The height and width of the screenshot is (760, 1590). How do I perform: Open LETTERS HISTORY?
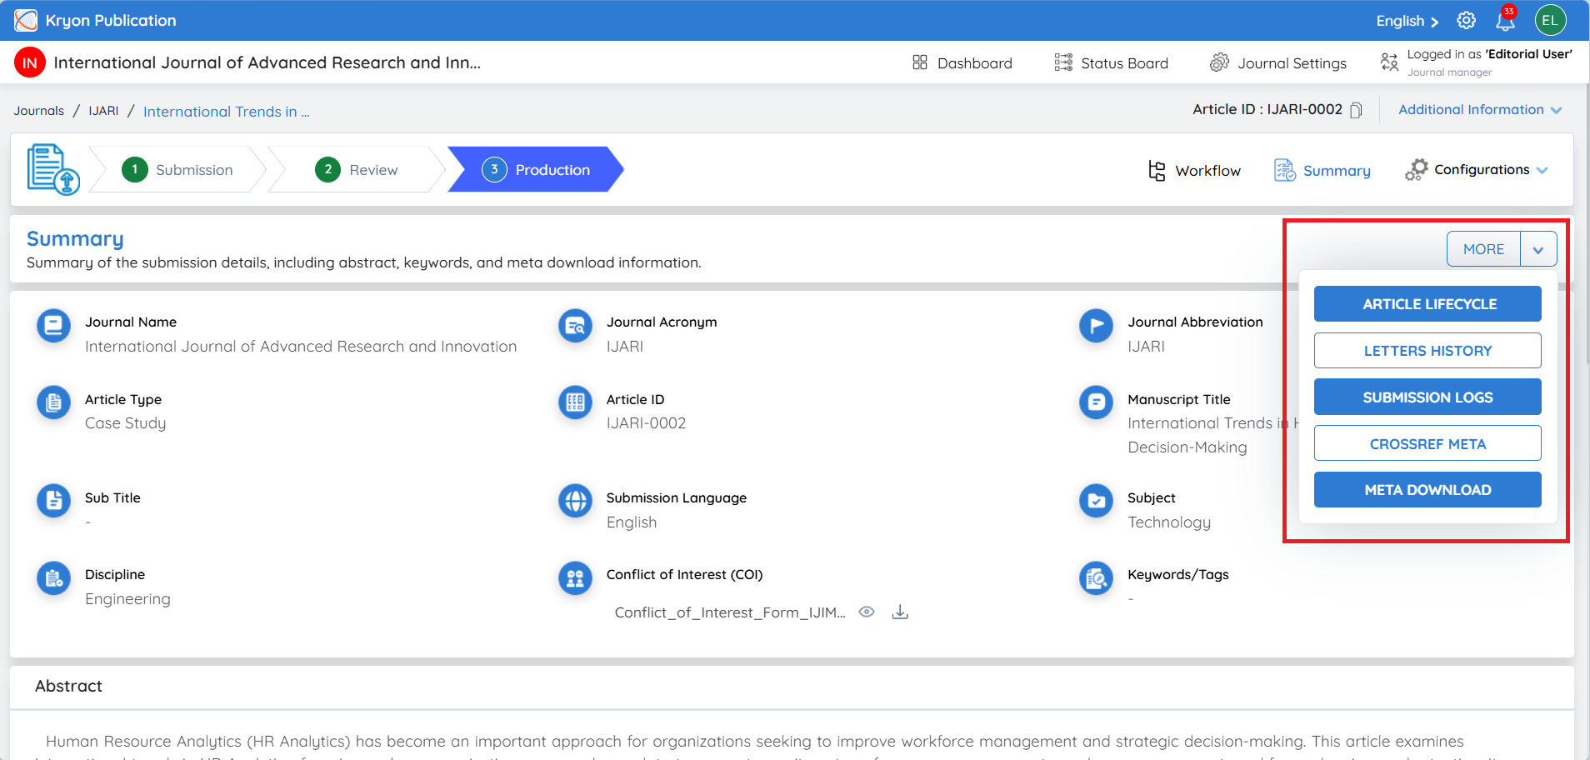pyautogui.click(x=1427, y=351)
